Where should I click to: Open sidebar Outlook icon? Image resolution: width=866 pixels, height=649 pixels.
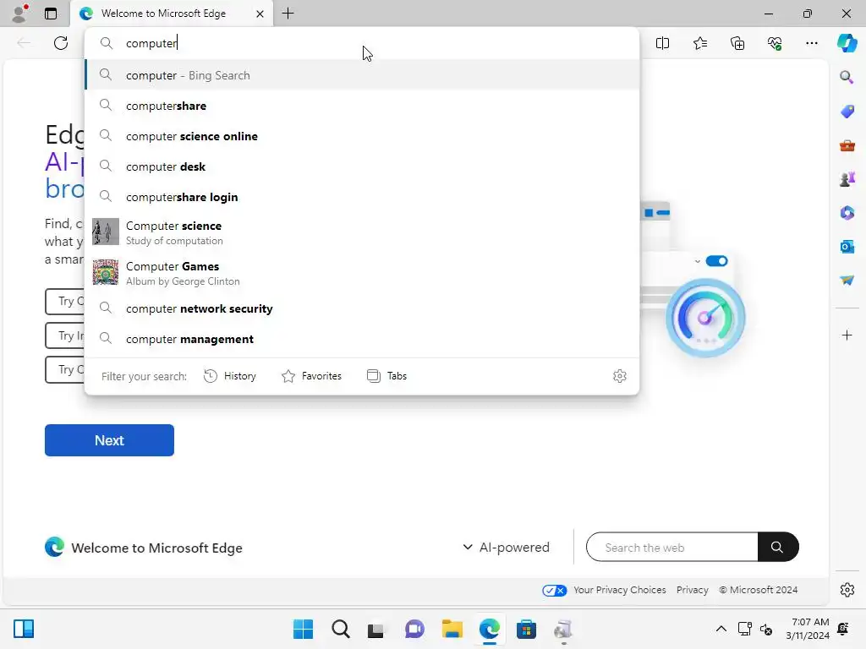pos(847,247)
